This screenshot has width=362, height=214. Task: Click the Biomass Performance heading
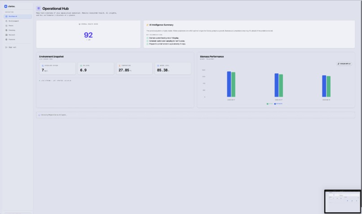pos(212,57)
